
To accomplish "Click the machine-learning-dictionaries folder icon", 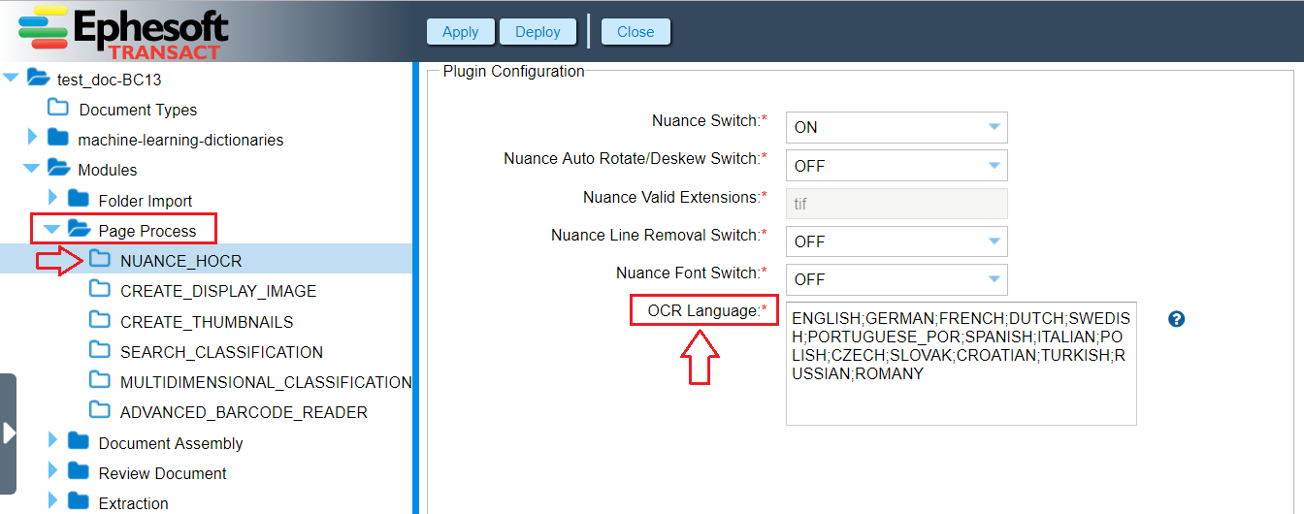I will (x=58, y=138).
